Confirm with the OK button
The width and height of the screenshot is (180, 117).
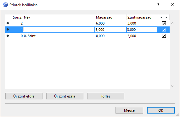[161, 110]
